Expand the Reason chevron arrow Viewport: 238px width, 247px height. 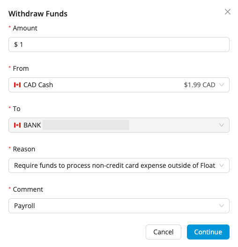coord(222,165)
